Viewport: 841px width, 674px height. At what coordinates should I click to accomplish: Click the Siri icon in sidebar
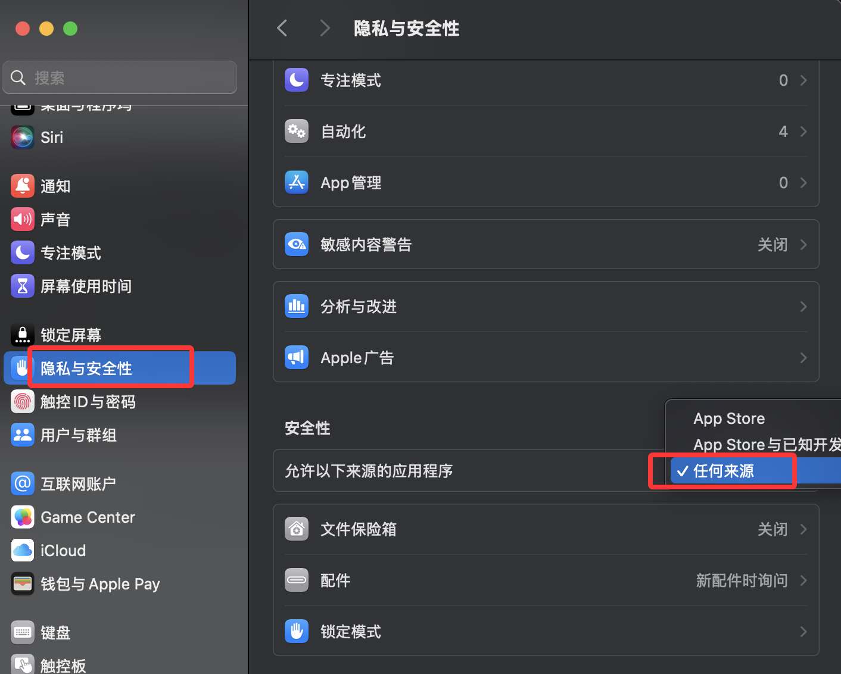coord(23,138)
